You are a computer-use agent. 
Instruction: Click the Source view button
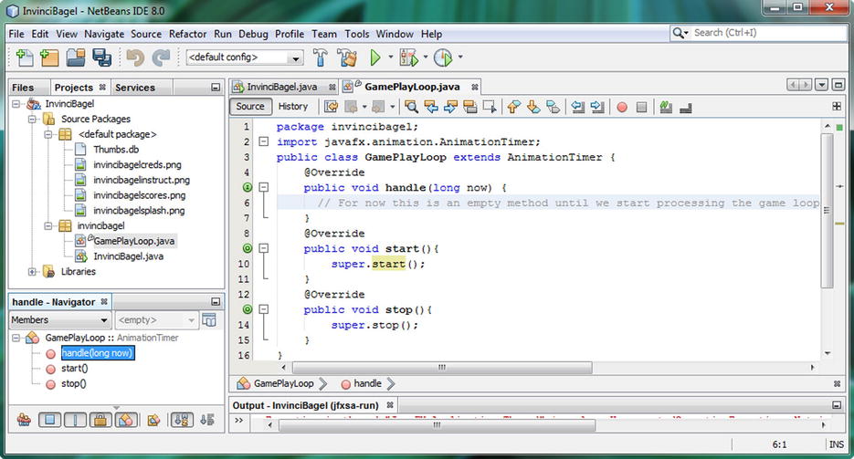click(x=250, y=107)
